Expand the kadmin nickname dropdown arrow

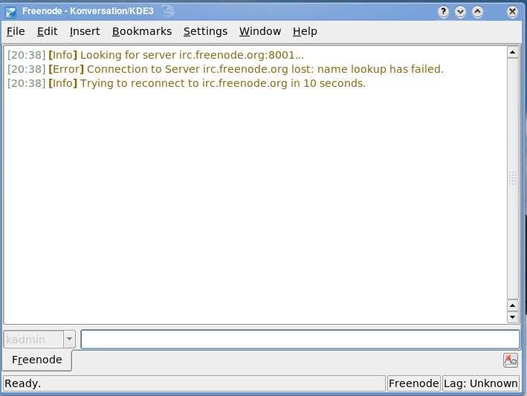click(69, 340)
